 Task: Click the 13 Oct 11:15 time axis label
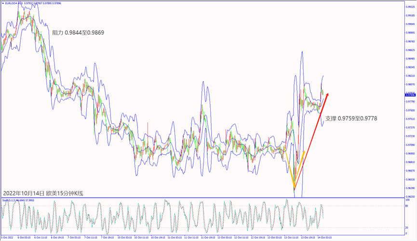pos(291,238)
